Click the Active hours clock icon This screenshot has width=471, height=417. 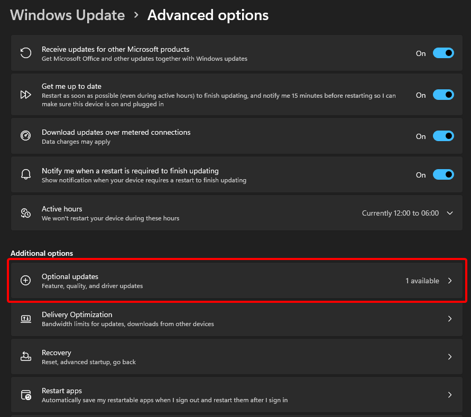(26, 213)
